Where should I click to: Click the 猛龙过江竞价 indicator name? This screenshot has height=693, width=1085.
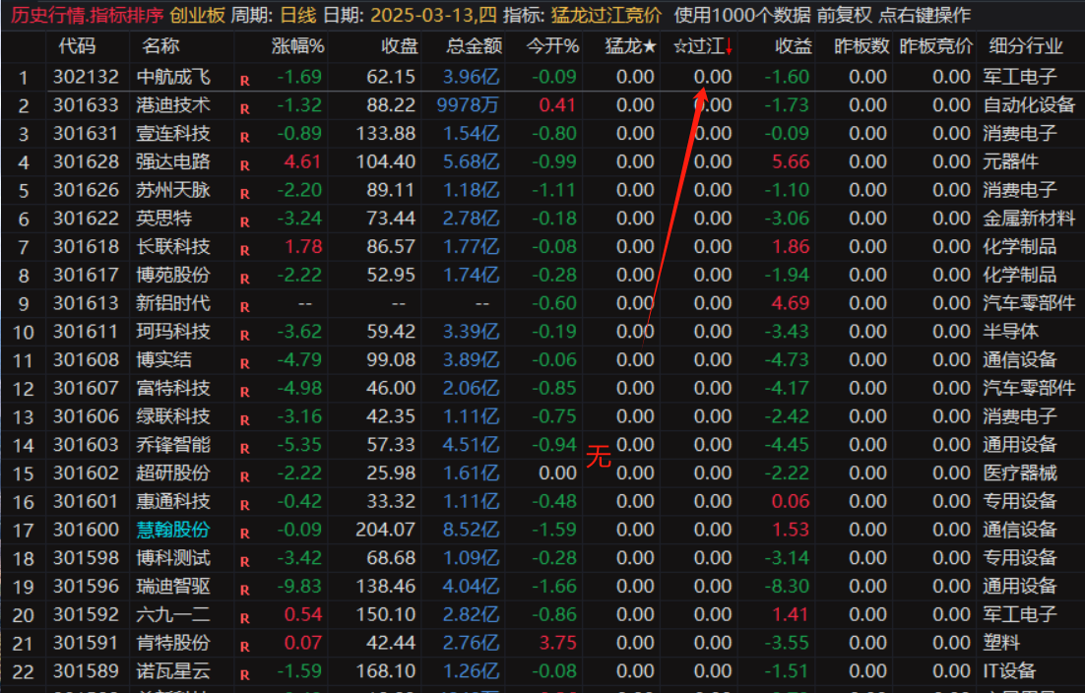coord(605,15)
